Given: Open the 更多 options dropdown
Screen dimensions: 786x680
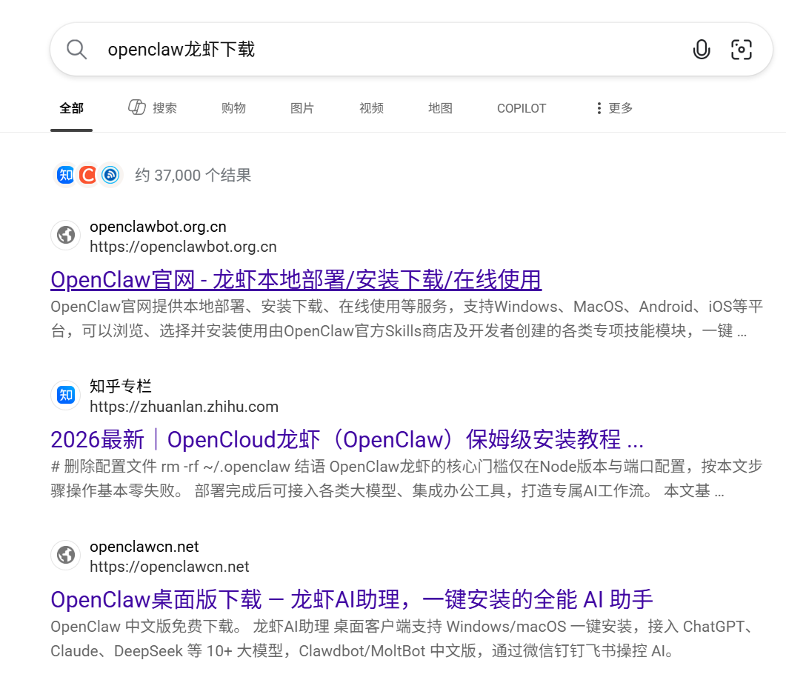Looking at the screenshot, I should tap(614, 108).
